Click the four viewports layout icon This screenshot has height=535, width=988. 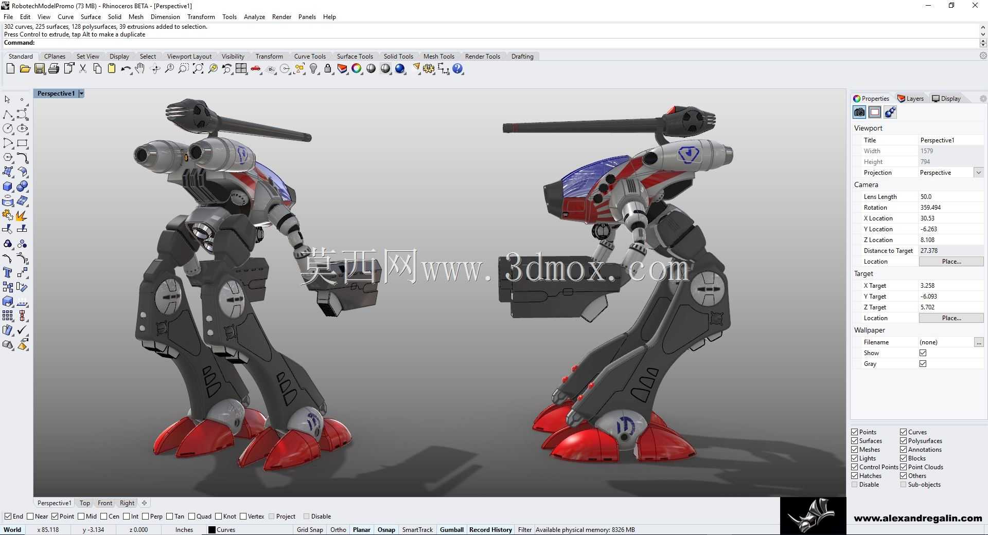241,68
